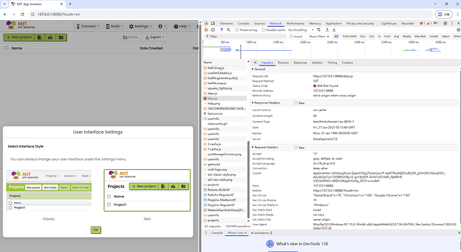Confirm the interface style with OK
This screenshot has height=252, width=461.
click(x=96, y=230)
